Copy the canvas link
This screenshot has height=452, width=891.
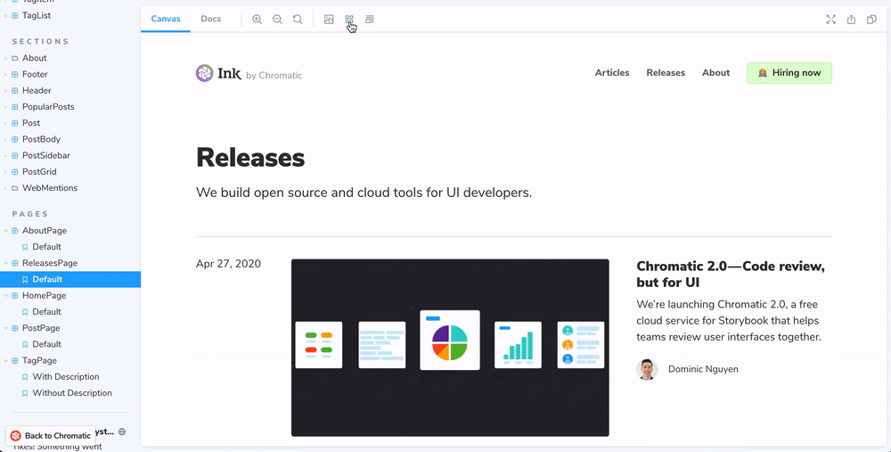(x=871, y=20)
